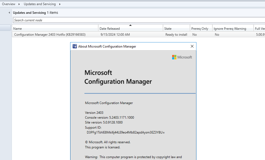Screen dimensions: 265x160
Task: Sort by the State column header
Action: pyautogui.click(x=176, y=28)
